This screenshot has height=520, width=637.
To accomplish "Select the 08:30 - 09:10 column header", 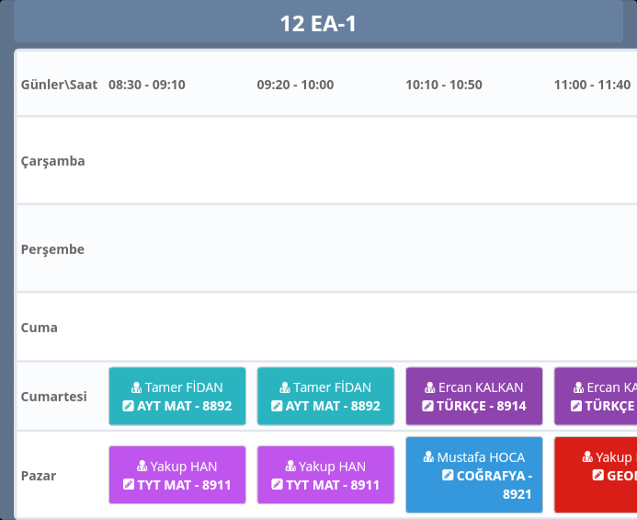I will point(147,85).
